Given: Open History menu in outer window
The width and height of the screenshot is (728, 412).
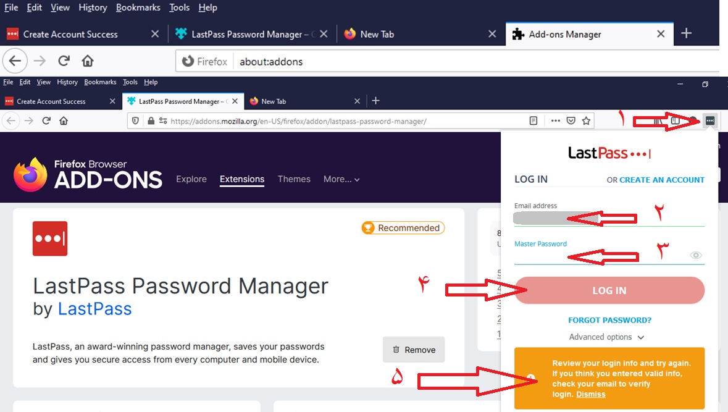Looking at the screenshot, I should [x=93, y=7].
